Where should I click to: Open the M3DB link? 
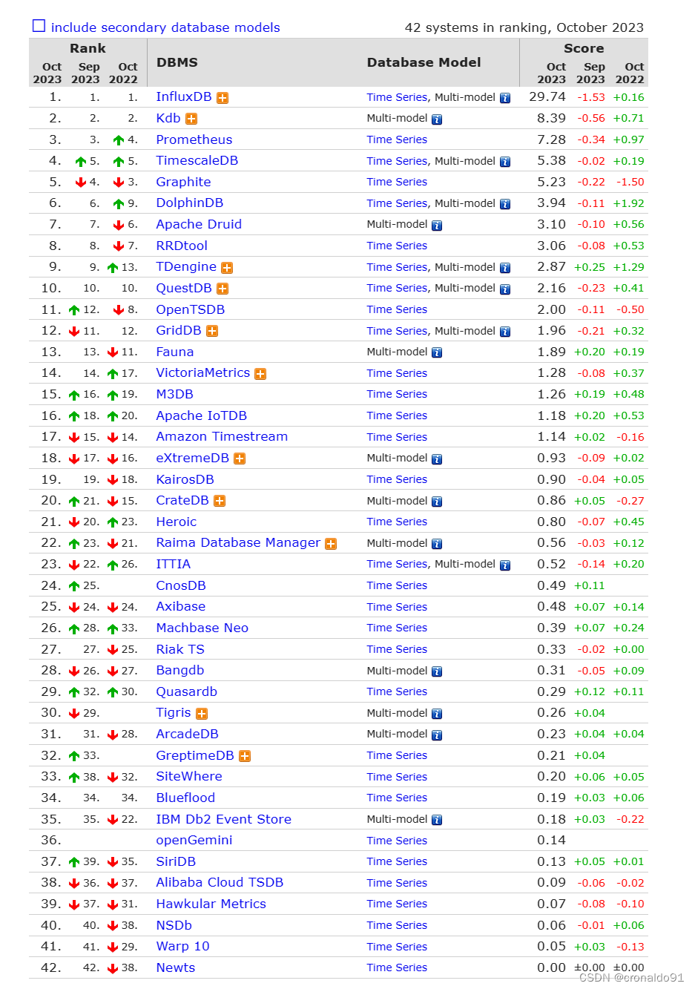coord(175,394)
